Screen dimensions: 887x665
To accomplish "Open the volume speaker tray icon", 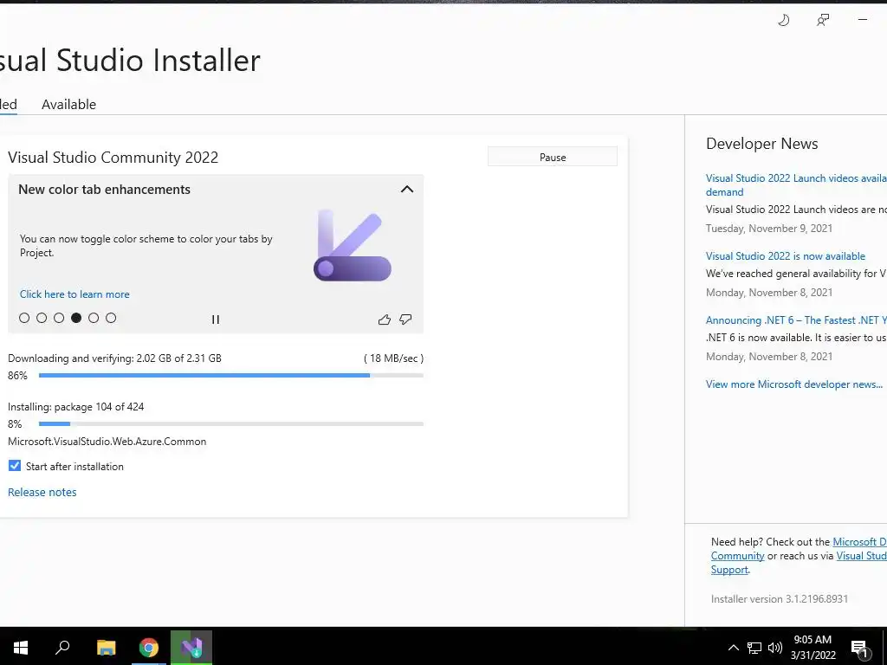I will click(x=775, y=648).
